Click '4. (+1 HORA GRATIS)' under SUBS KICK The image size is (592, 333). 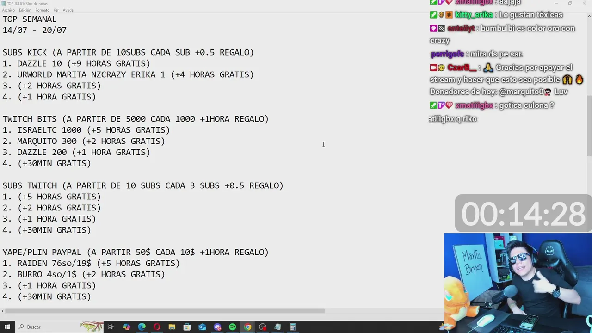tap(49, 97)
